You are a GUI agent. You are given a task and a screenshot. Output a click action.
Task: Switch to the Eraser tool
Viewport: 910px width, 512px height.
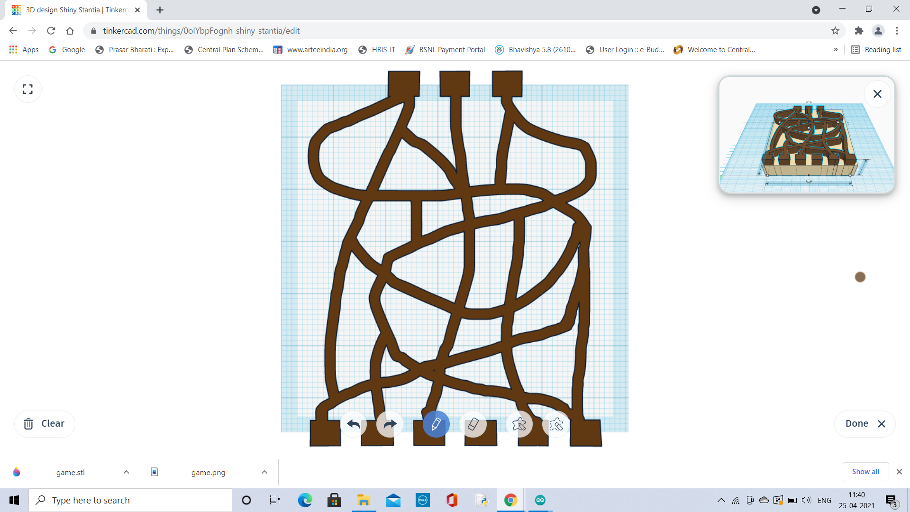473,424
